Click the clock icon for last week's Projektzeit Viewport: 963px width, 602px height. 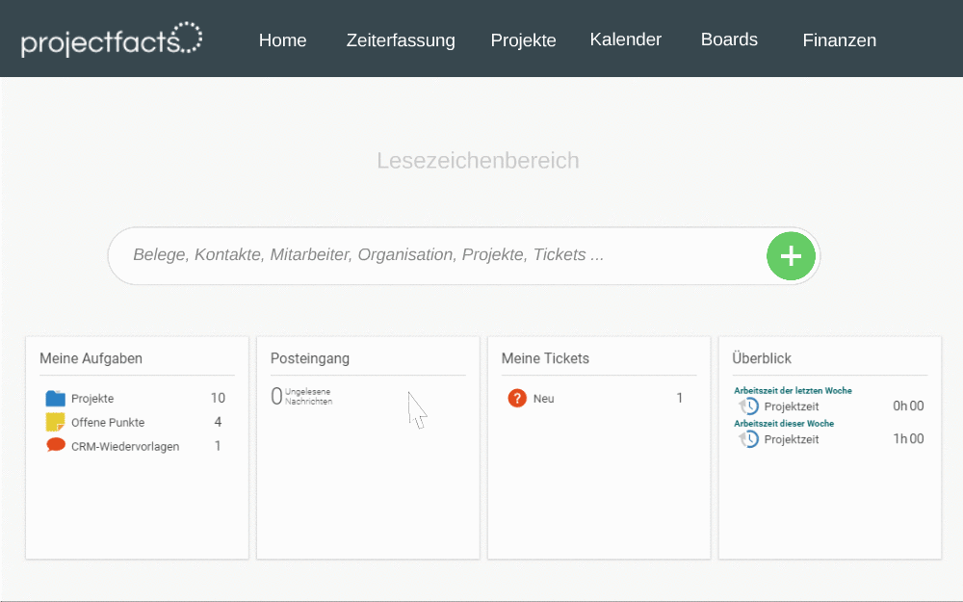point(748,406)
